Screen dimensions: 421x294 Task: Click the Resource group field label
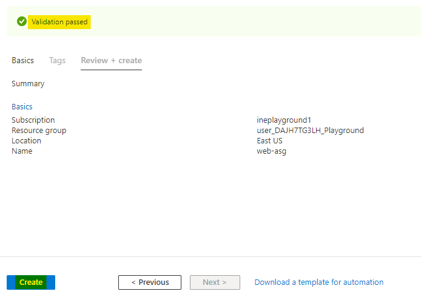click(x=39, y=131)
